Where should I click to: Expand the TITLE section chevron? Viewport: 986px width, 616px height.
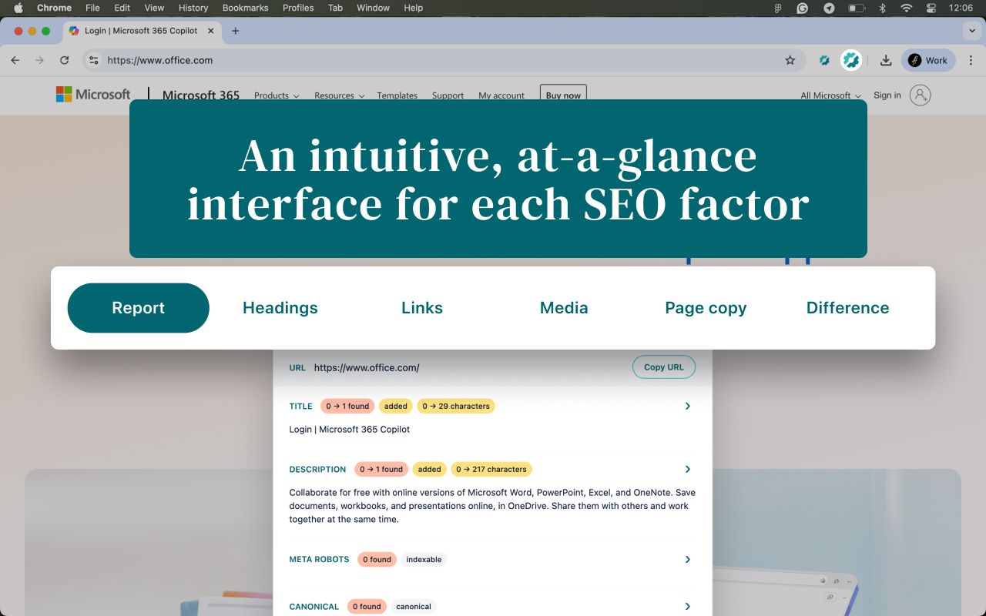[x=688, y=406]
